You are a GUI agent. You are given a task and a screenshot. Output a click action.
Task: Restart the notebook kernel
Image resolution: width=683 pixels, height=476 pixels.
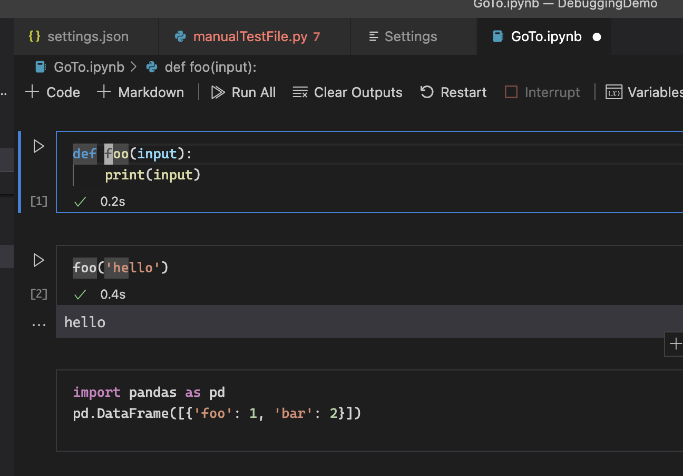point(453,92)
